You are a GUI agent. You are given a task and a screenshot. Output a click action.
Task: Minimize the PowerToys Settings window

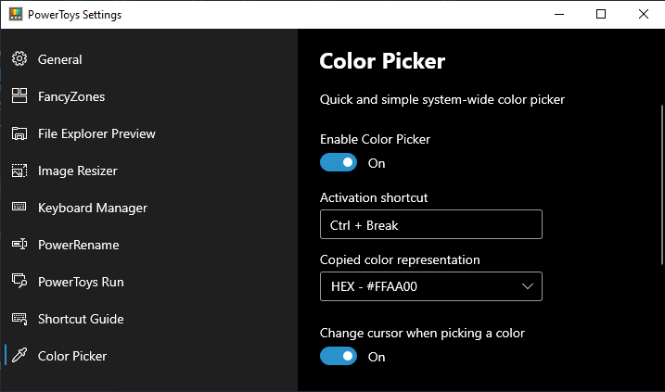pos(559,15)
